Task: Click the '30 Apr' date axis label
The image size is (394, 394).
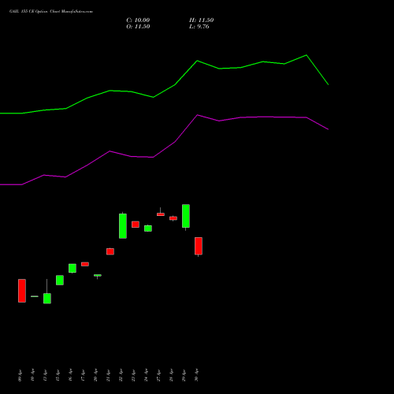Action: coord(197,376)
